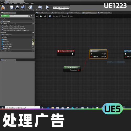Screen dimensions: 131x131
Task: Click the star bookmark icon in graph bar
Action: coord(37,16)
